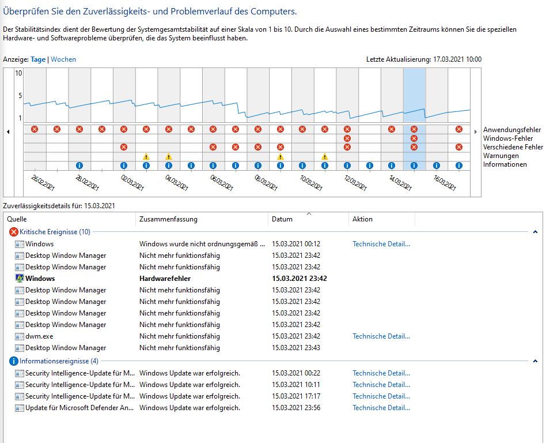Viewport: 546px width, 443px height.
Task: Click the application error icon for 14.03.2021
Action: click(392, 129)
